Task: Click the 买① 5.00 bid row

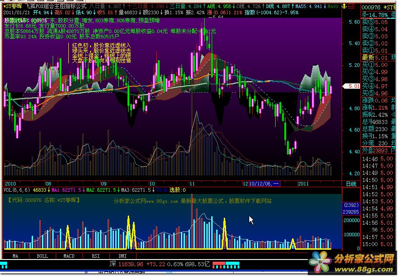Action: [x=379, y=65]
